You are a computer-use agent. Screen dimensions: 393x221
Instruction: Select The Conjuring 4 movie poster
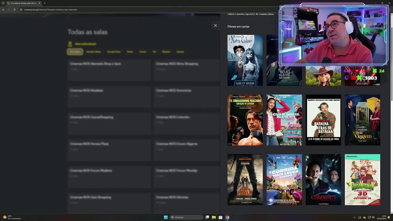323,180
